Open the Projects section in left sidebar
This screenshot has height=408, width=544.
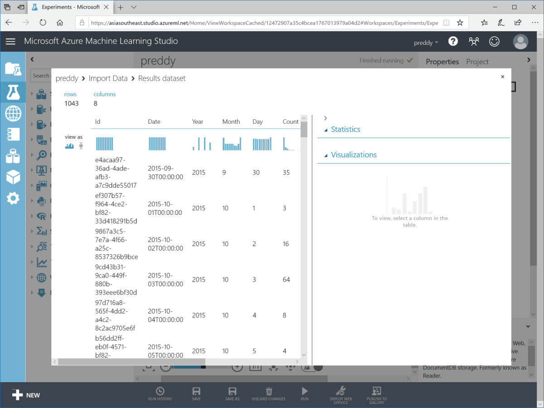point(13,68)
